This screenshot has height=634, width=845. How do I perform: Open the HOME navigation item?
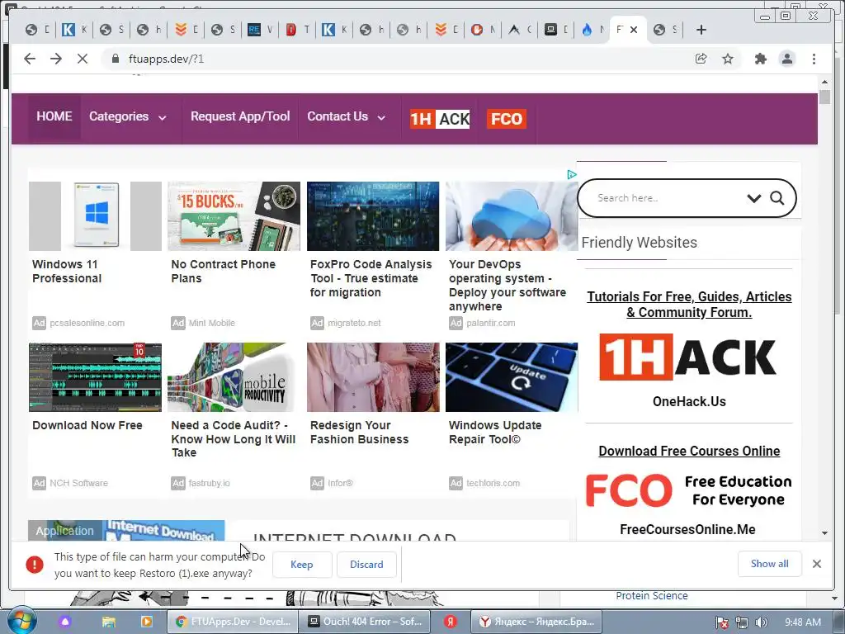(54, 116)
